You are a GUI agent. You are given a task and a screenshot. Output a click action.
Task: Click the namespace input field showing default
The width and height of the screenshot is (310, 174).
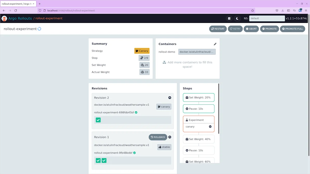(267, 18)
